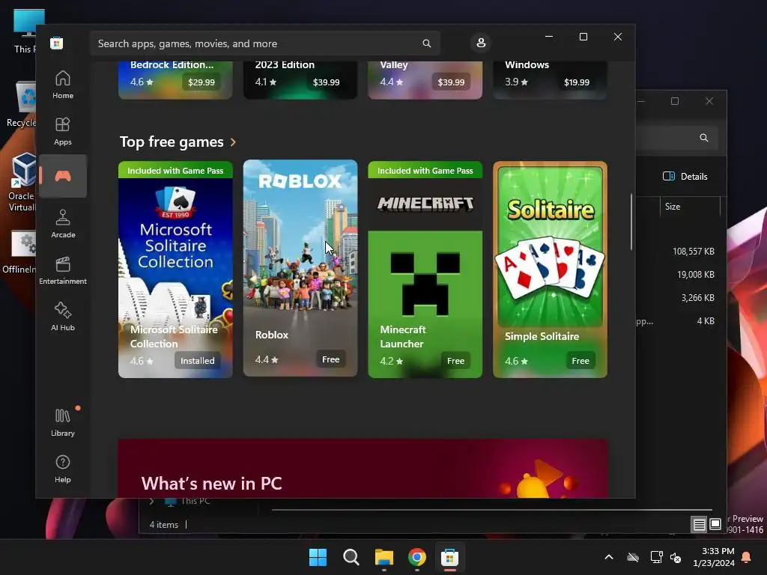Click Installed button on Solitaire Collection
Image resolution: width=767 pixels, height=575 pixels.
tap(197, 361)
